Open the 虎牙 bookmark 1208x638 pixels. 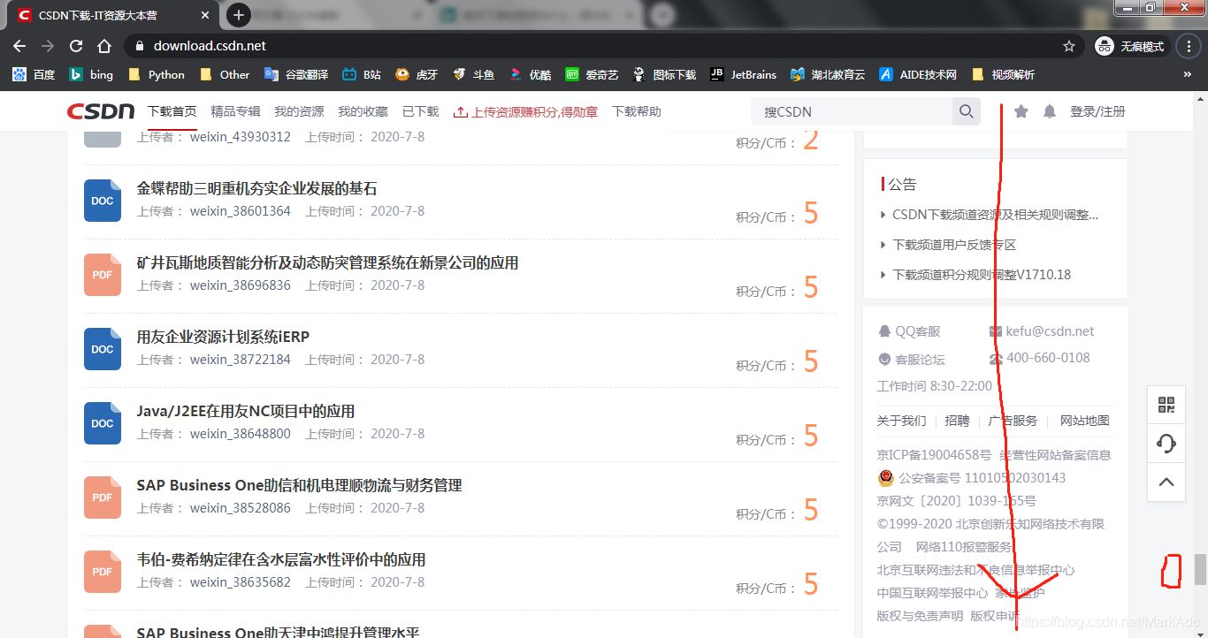[x=417, y=75]
